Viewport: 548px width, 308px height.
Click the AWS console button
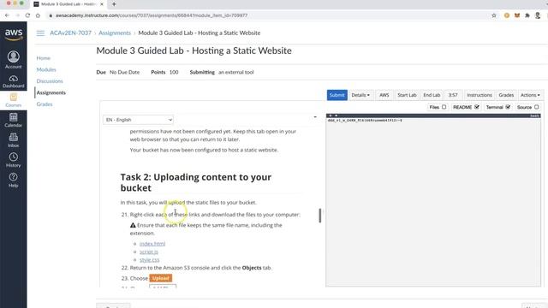click(384, 95)
